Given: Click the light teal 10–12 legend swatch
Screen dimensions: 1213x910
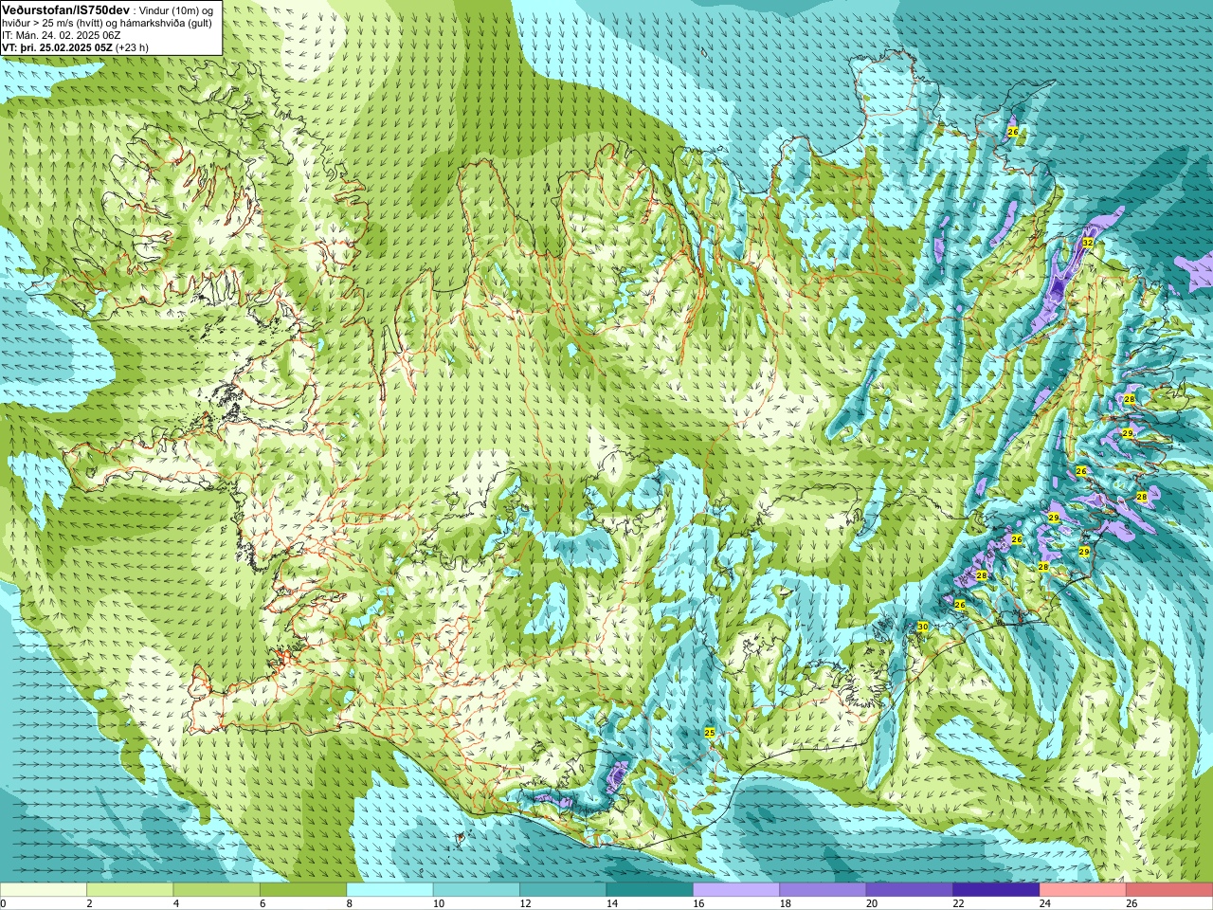Looking at the screenshot, I should pos(477,890).
